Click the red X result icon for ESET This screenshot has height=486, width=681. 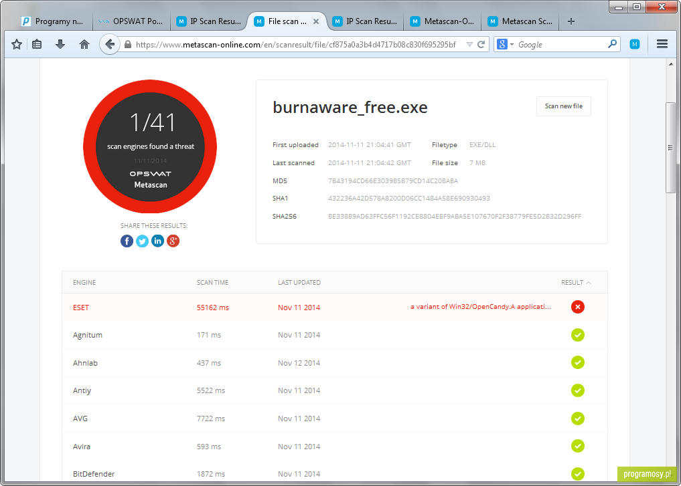[578, 307]
